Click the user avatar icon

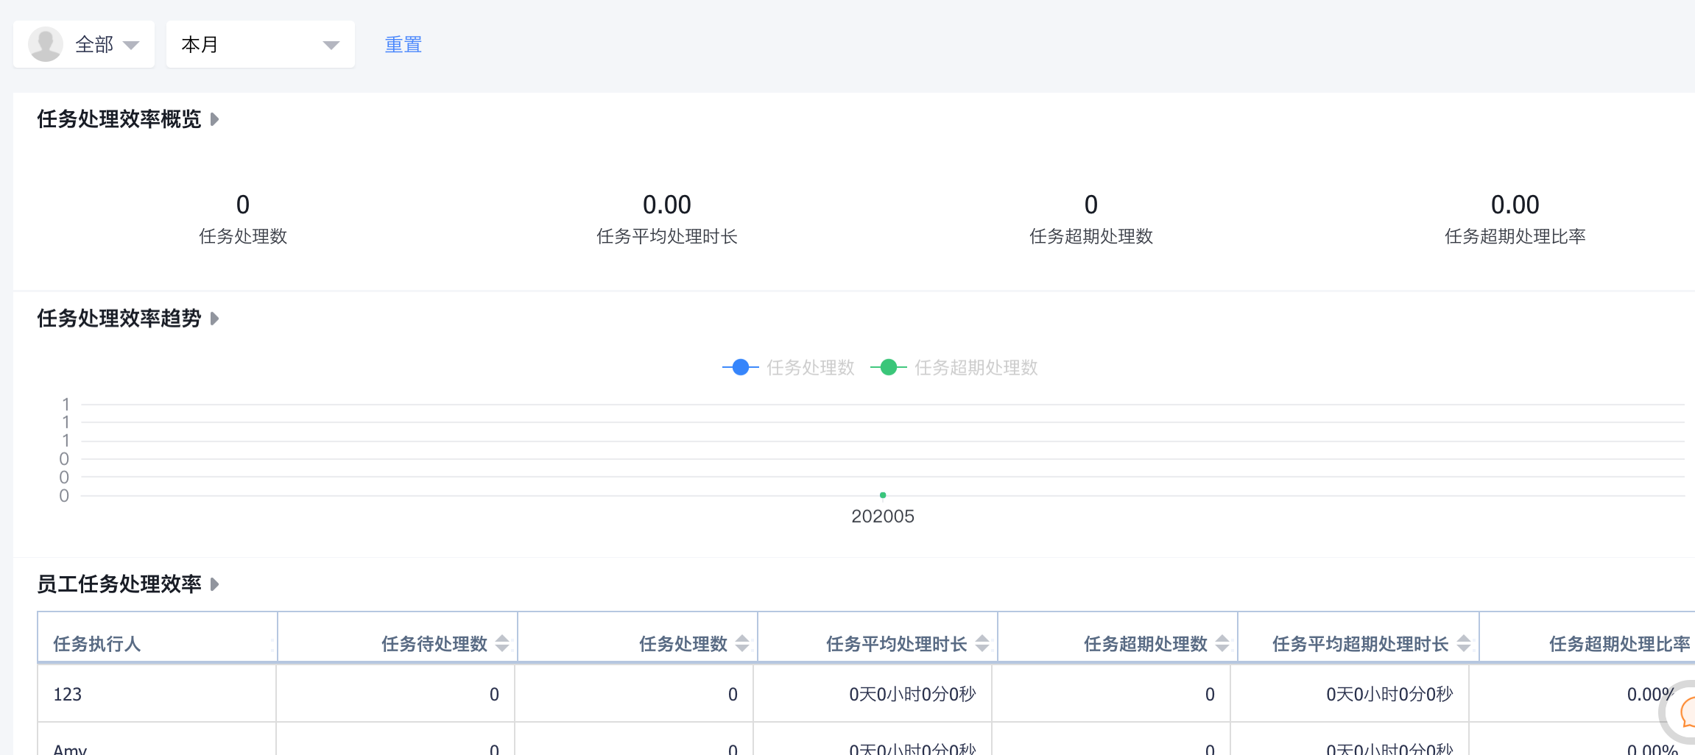click(x=46, y=44)
